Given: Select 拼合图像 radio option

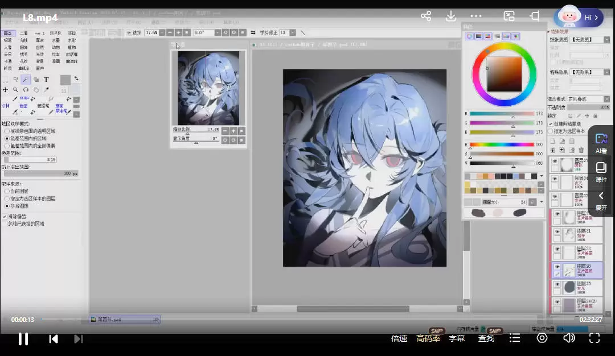Looking at the screenshot, I should tap(7, 206).
